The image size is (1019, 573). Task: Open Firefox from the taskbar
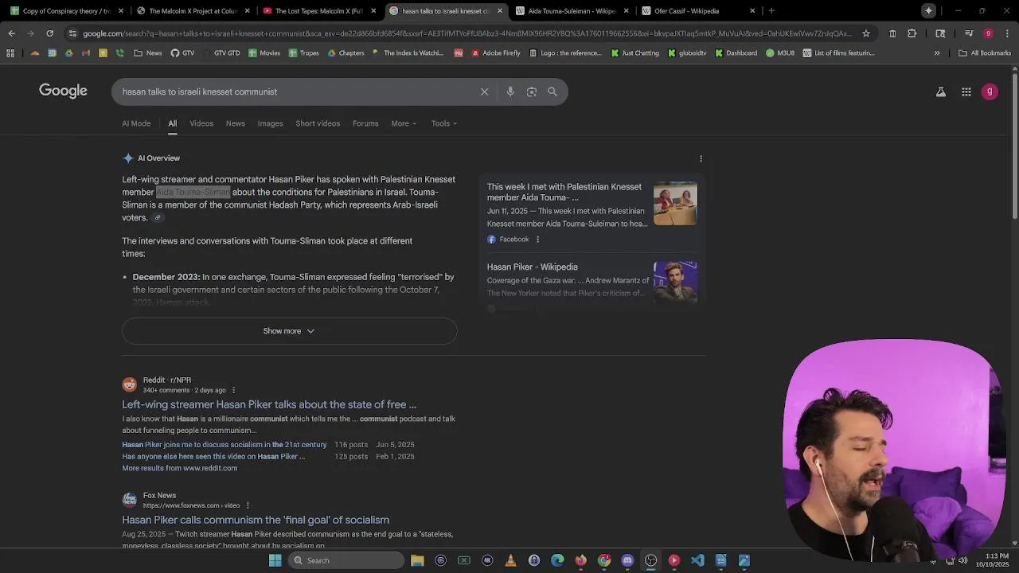click(580, 560)
